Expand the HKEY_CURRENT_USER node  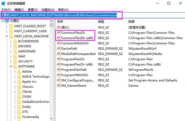pyautogui.click(x=6, y=31)
